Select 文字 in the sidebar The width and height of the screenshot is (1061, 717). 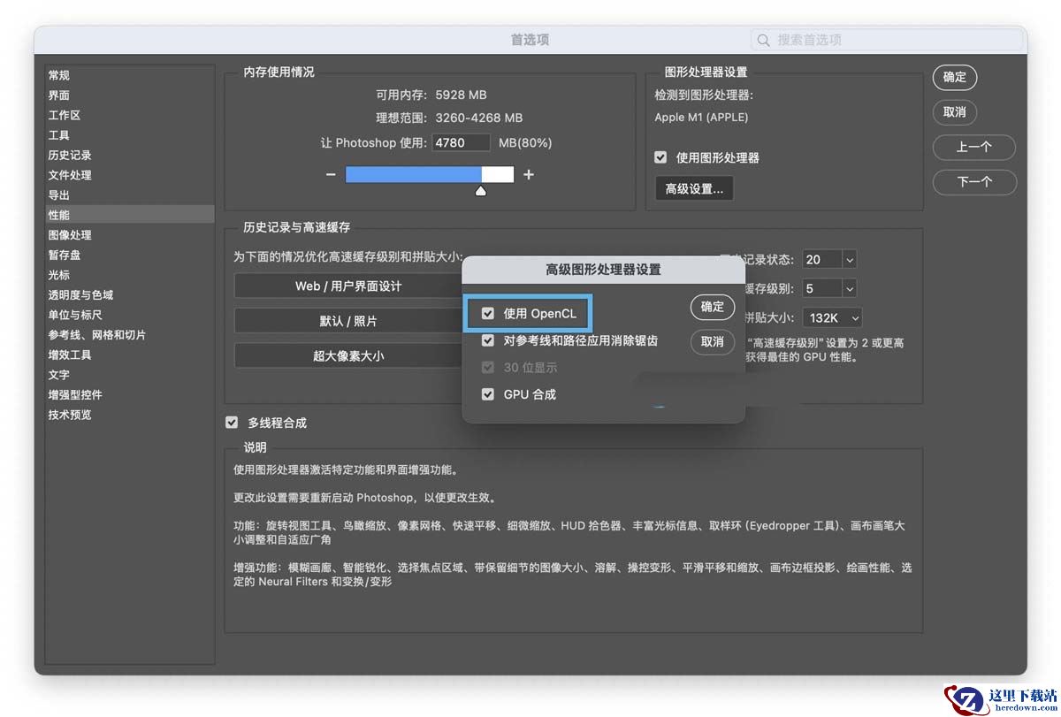pos(59,375)
